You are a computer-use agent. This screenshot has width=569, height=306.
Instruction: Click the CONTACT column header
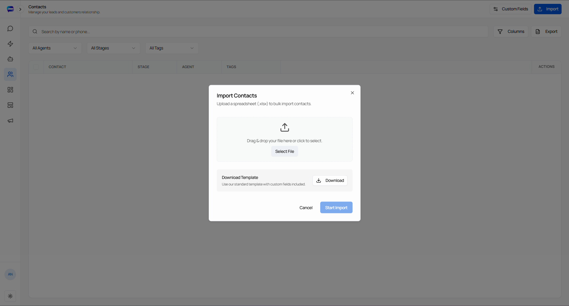(57, 67)
